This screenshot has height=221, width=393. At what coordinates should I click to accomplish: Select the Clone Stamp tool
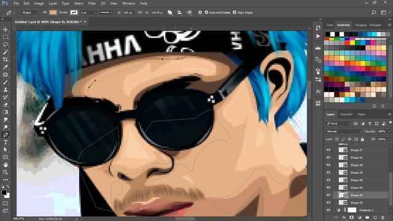point(6,90)
